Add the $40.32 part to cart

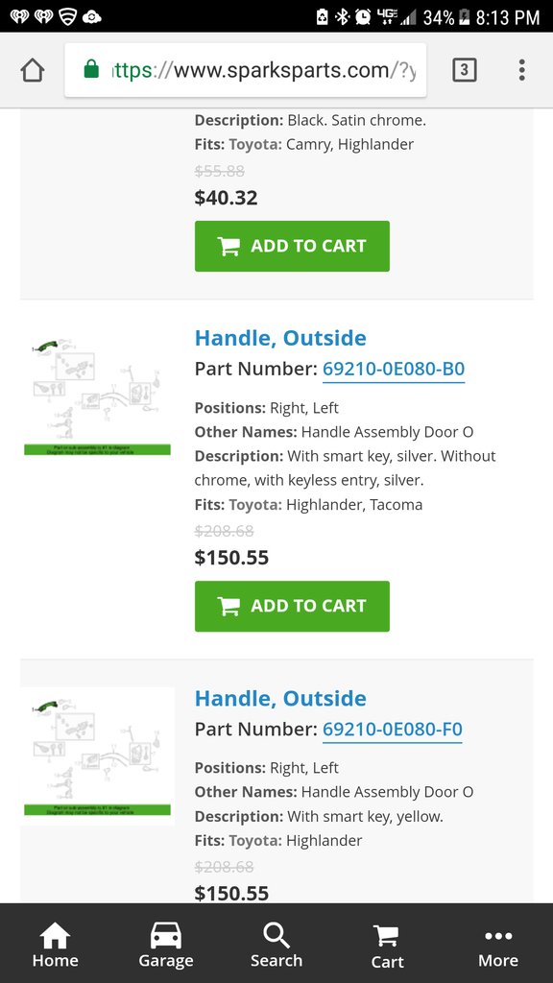pos(292,246)
